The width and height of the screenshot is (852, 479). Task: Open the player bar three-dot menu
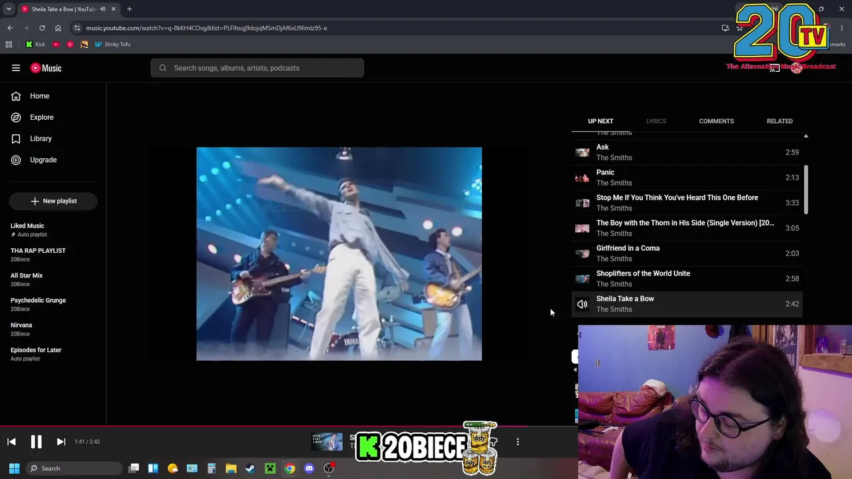pyautogui.click(x=518, y=442)
